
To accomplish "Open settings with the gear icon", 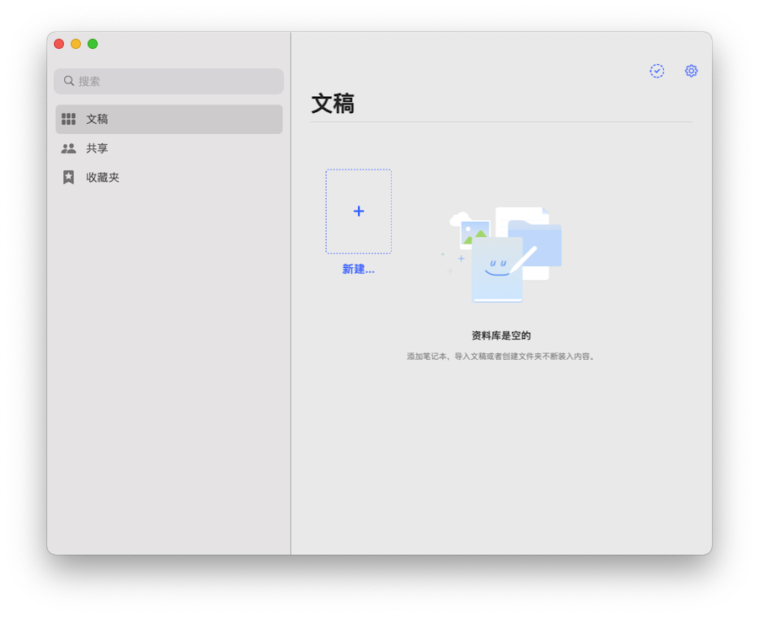I will tap(692, 71).
